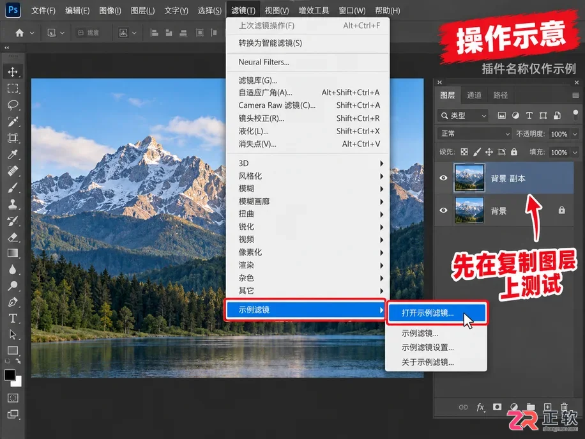The height and width of the screenshot is (439, 585).
Task: Open the 窗口(W) menu
Action: pos(352,10)
